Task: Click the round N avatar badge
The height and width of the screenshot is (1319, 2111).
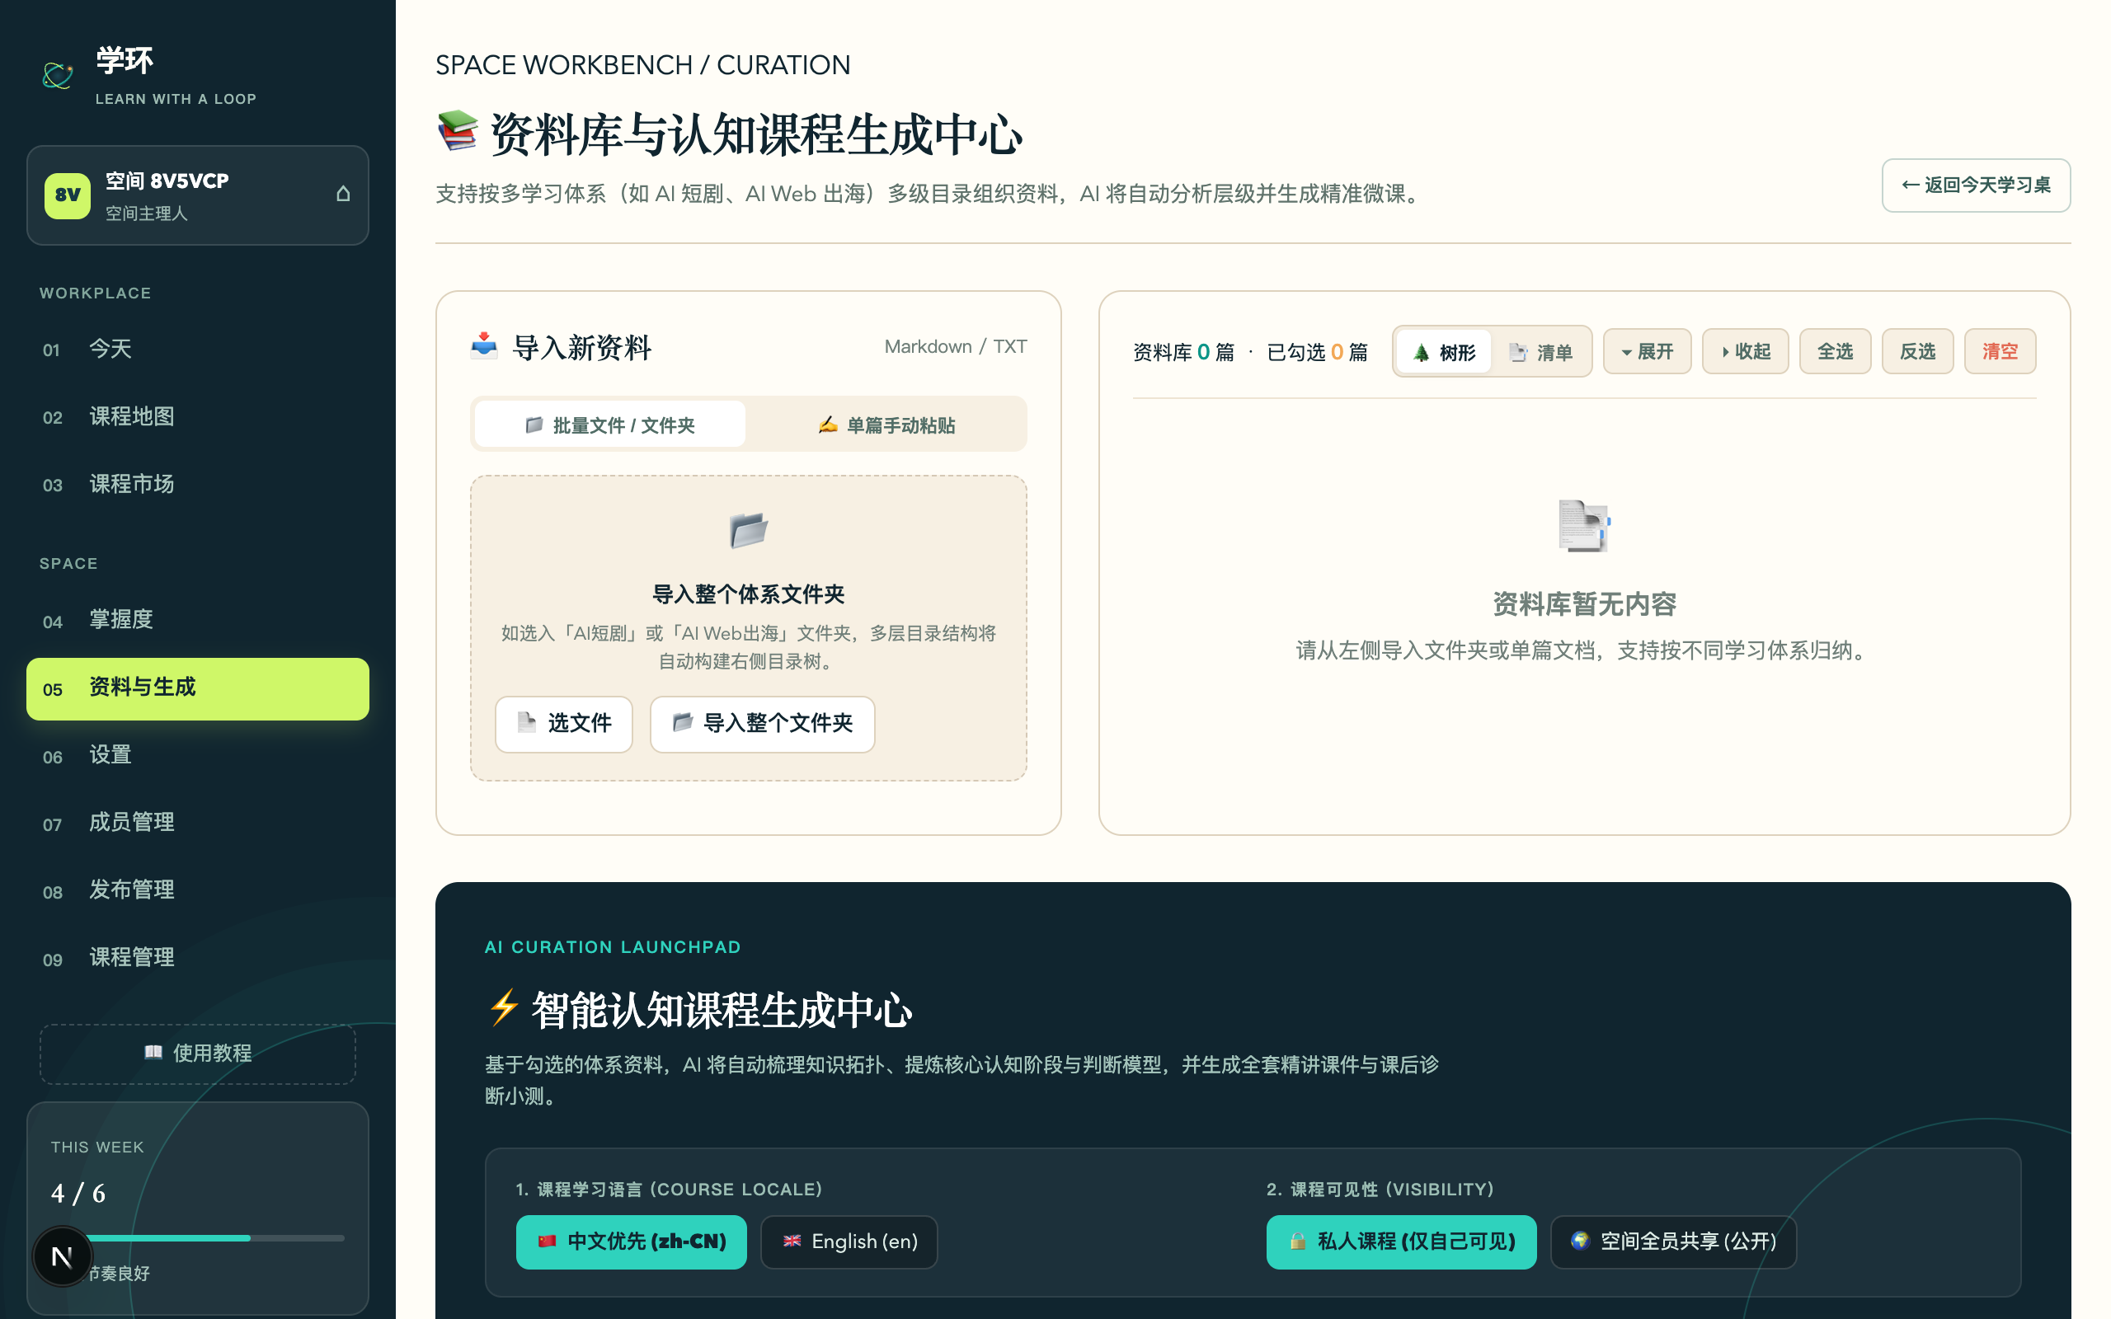Action: [x=62, y=1256]
